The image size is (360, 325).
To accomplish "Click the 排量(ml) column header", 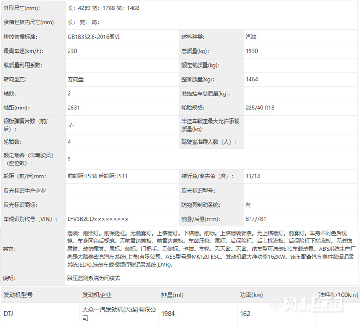I will click(172, 295).
